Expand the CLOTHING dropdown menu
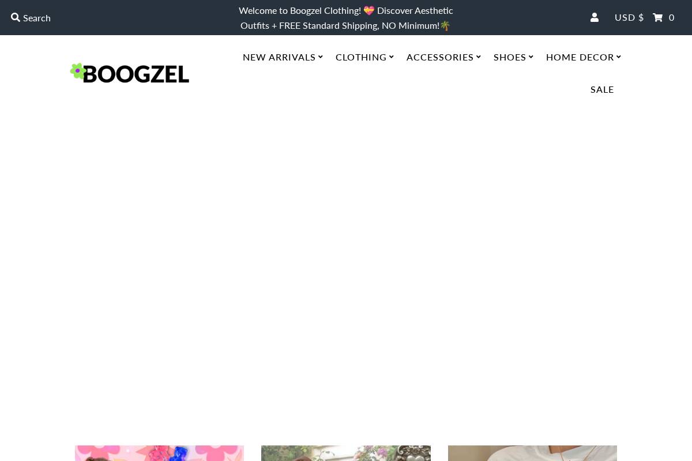Viewport: 692px width, 461px height. point(361,57)
